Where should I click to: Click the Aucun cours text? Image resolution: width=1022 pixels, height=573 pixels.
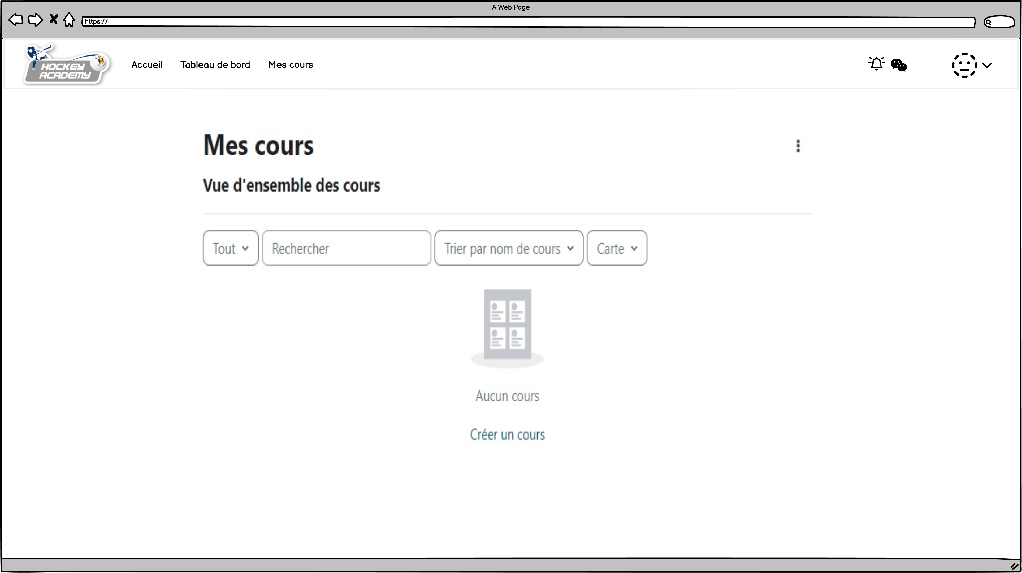coord(508,396)
